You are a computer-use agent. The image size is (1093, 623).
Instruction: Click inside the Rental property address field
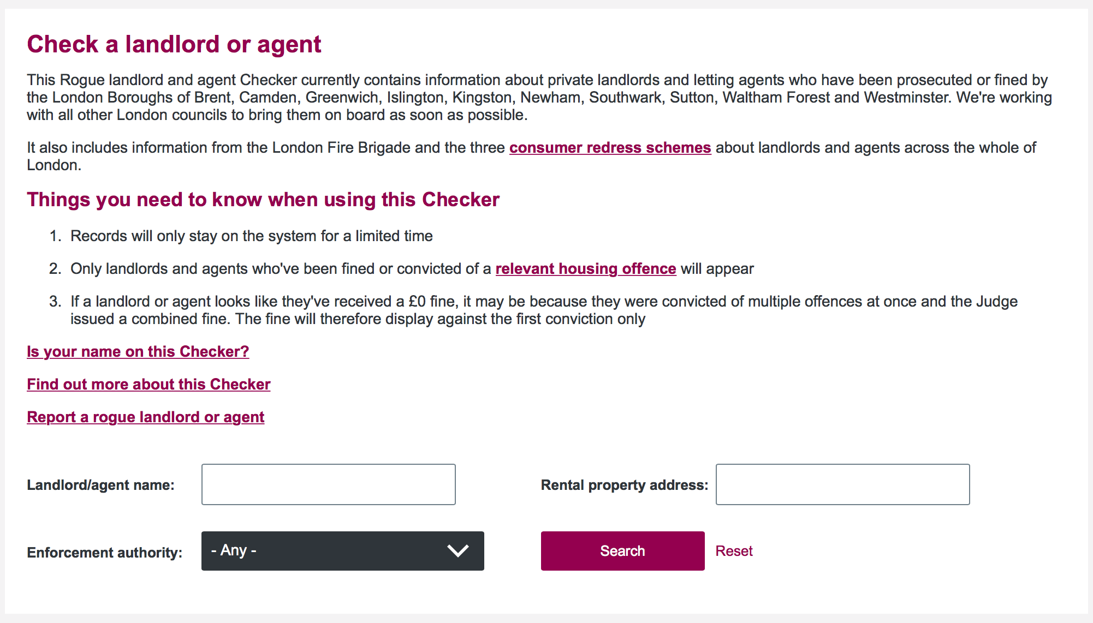(x=842, y=484)
